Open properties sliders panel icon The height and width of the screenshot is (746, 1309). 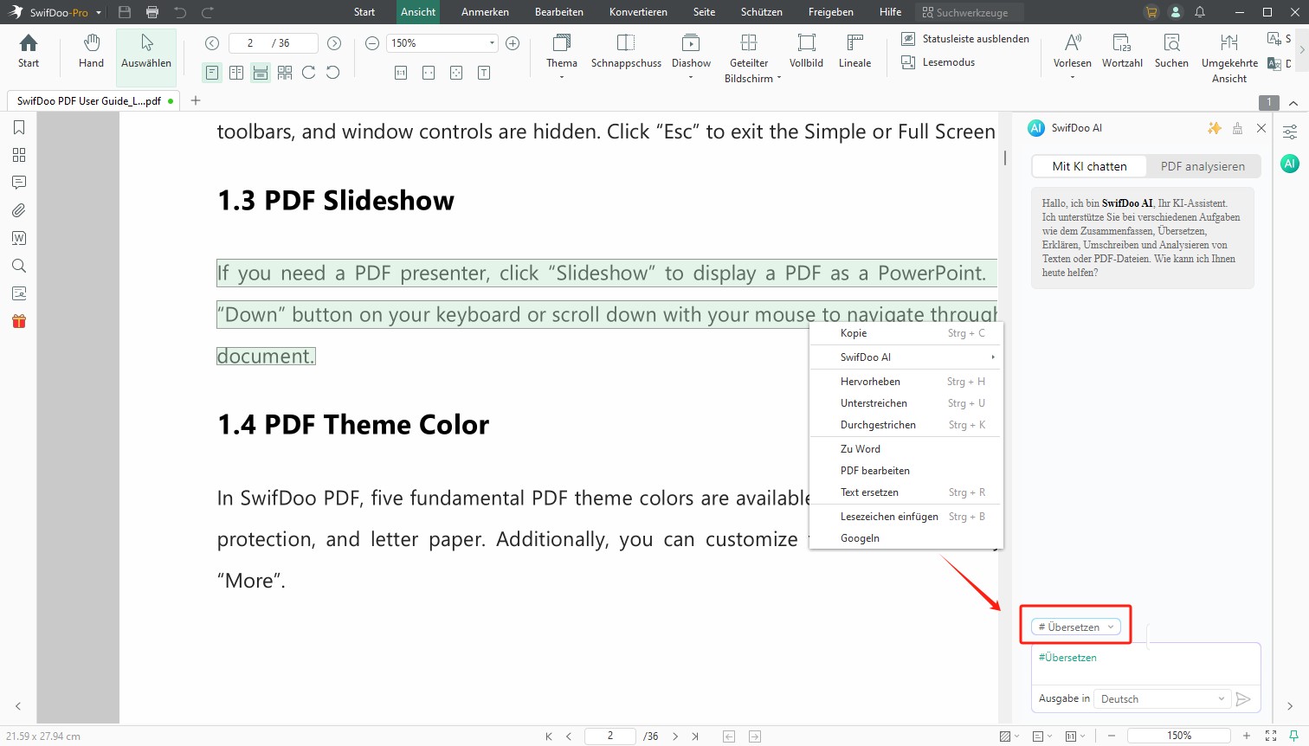(1290, 132)
